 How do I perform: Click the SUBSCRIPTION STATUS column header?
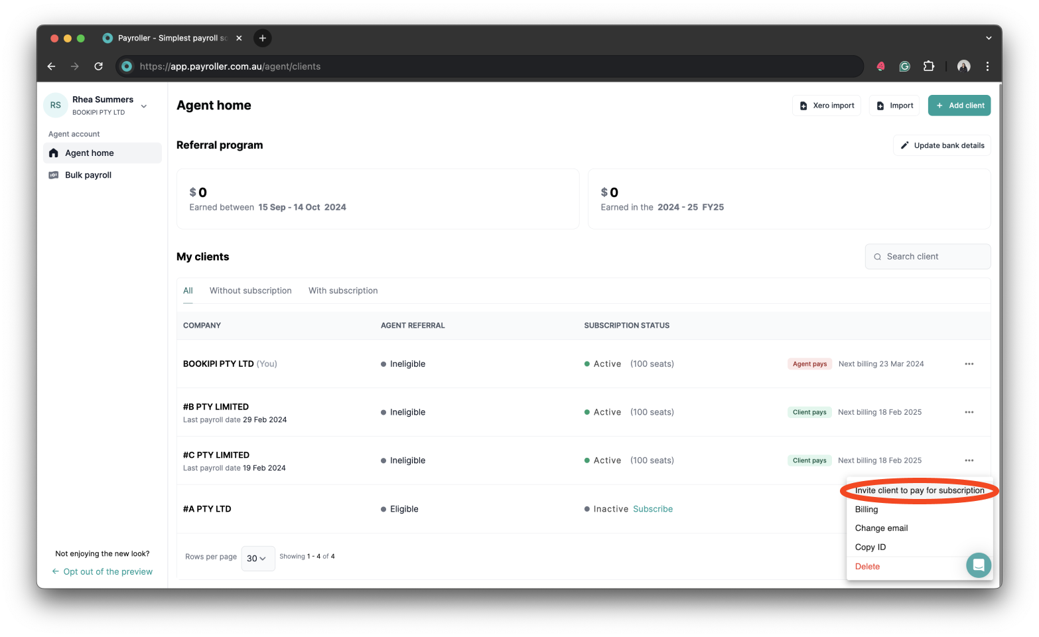pos(627,326)
